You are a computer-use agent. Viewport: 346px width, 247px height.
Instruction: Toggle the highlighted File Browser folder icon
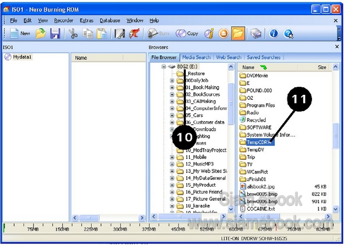(x=238, y=33)
